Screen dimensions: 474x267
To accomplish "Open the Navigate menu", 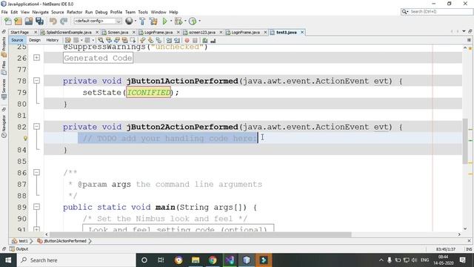I will [x=40, y=12].
